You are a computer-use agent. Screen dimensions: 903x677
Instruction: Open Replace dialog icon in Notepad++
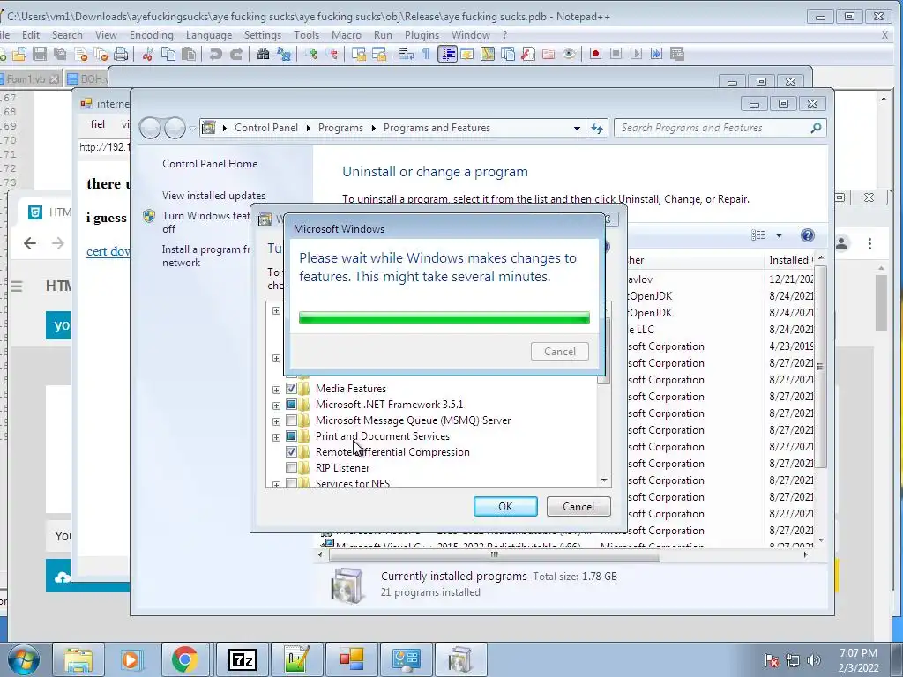point(283,54)
